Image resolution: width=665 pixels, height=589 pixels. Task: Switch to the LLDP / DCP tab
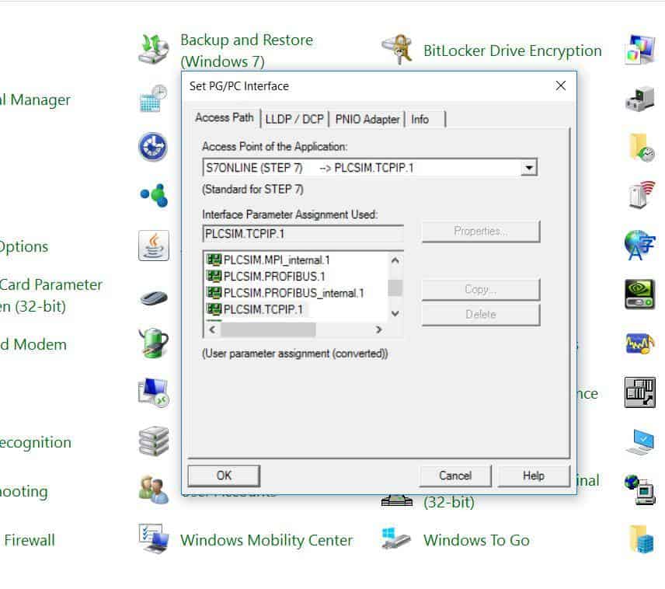(294, 119)
